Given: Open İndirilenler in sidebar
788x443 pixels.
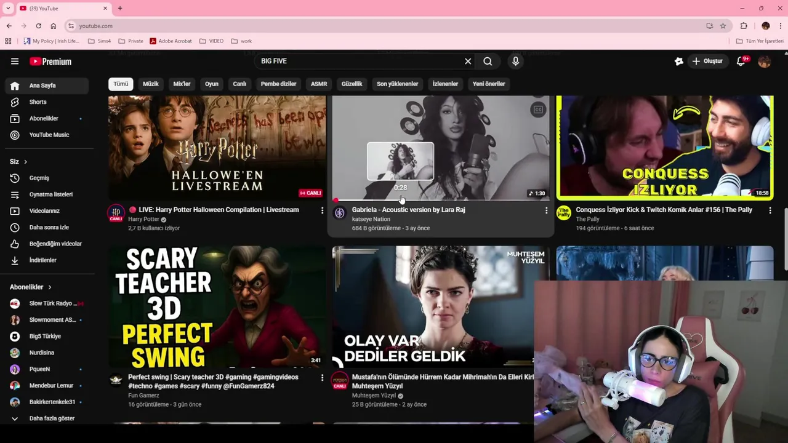Looking at the screenshot, I should pyautogui.click(x=47, y=260).
